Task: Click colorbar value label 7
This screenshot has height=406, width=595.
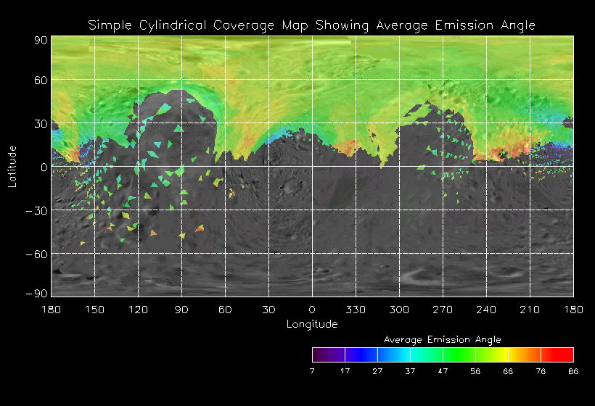Action: point(312,372)
